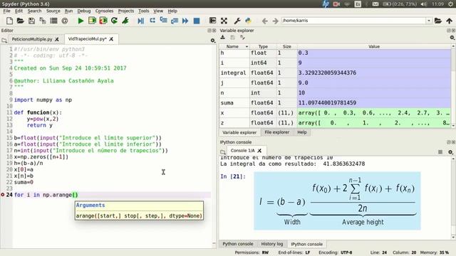456x256 pixels.
Task: Click the integral variable value cell
Action: [374, 73]
